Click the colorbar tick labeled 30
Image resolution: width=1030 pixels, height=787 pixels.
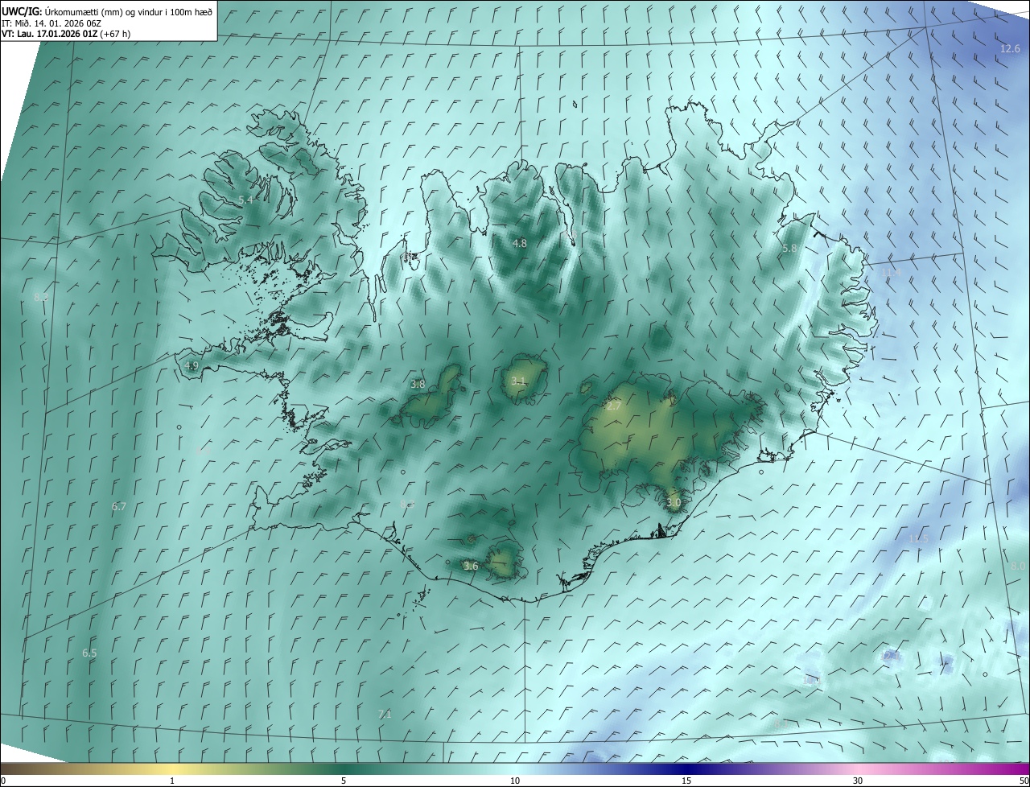click(858, 781)
